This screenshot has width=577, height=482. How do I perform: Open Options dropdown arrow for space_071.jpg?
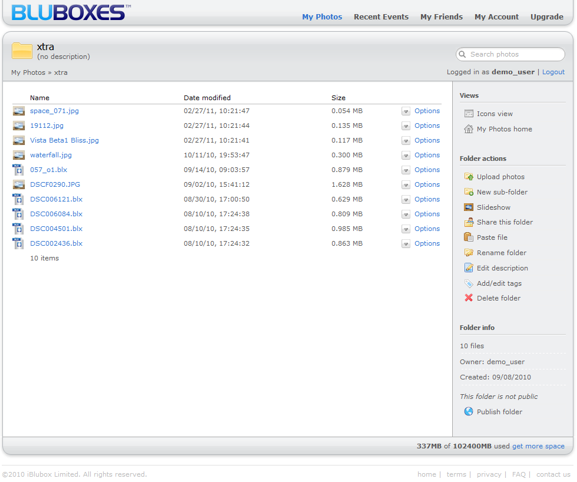click(406, 111)
